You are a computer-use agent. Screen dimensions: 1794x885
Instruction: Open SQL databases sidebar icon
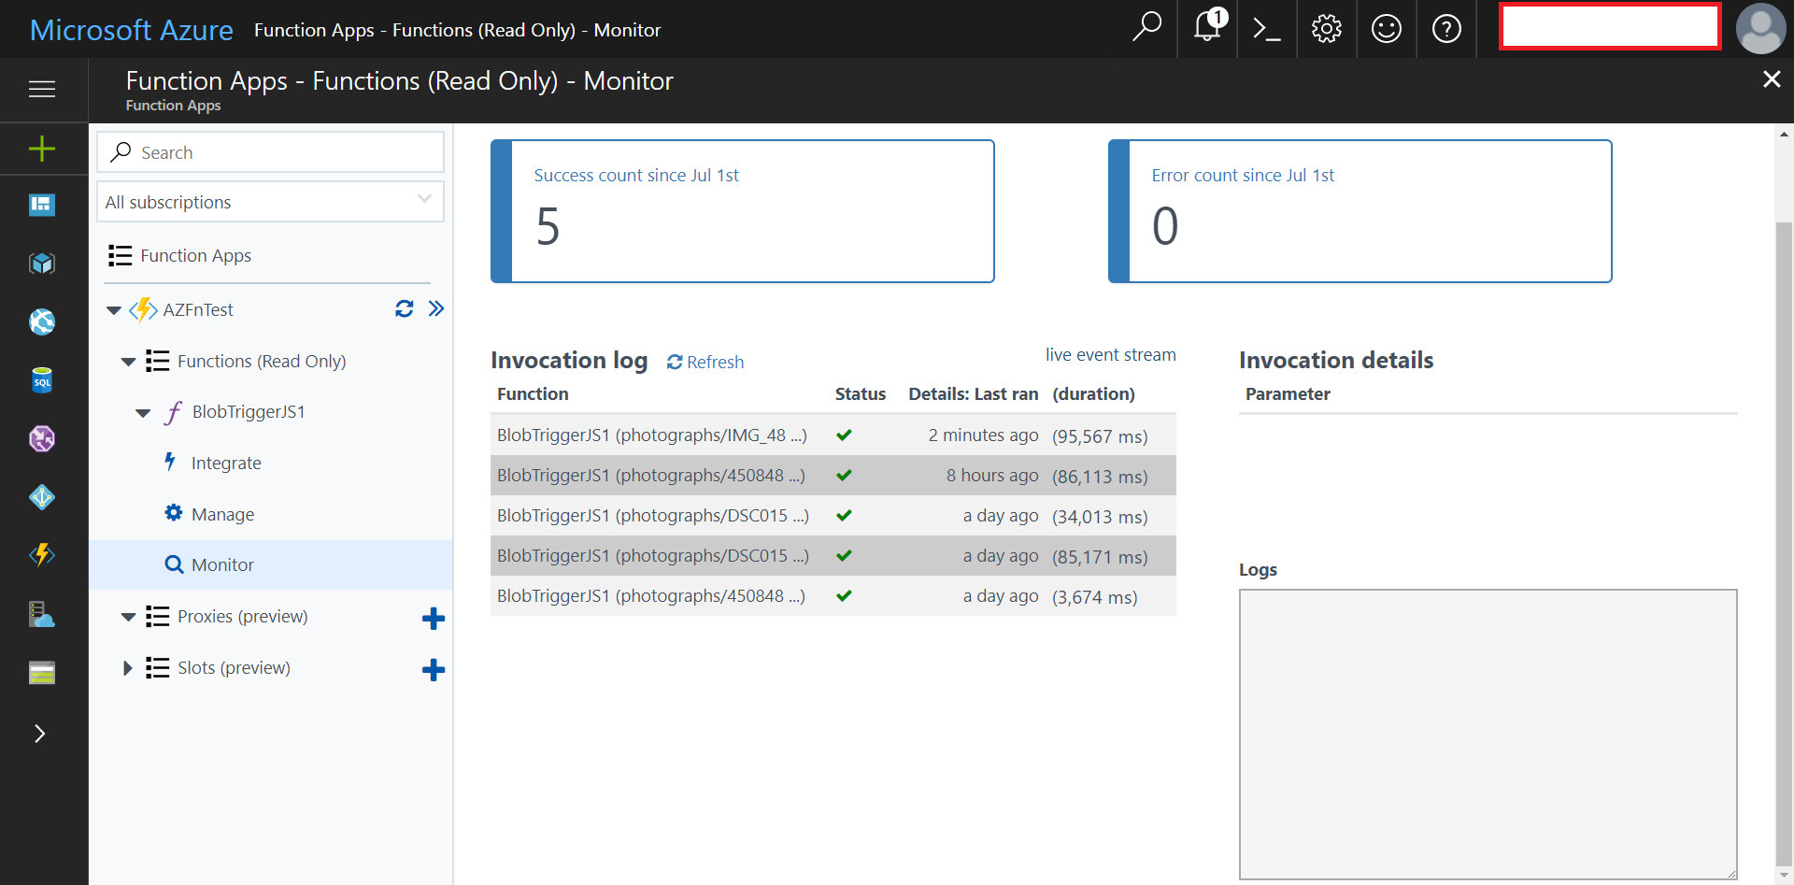click(42, 380)
